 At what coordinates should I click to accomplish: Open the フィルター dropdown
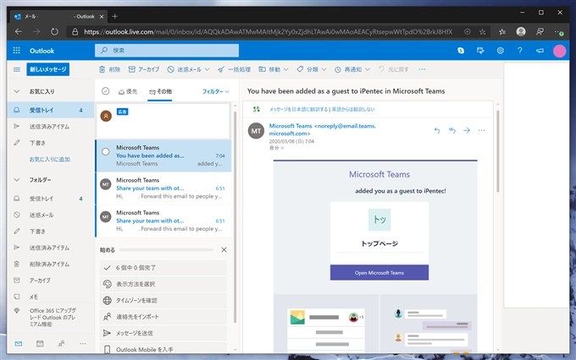coord(216,91)
